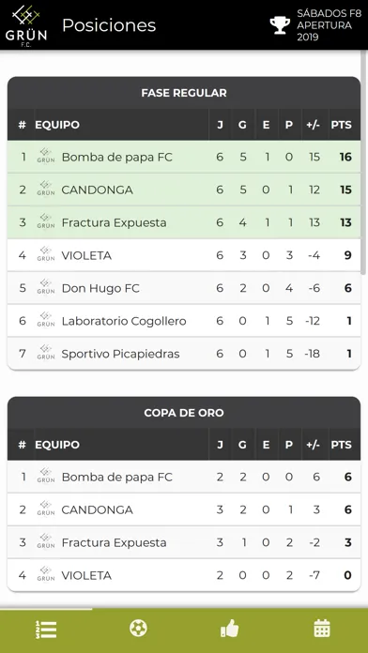Click the Copa de Oro section header

[184, 412]
